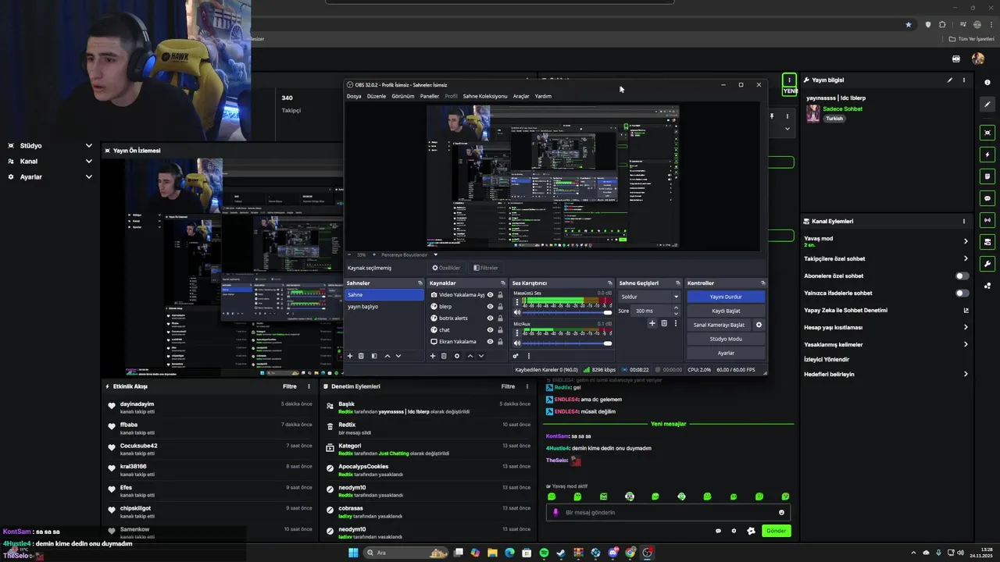Click the broadcast signal sidebar icon
1000x562 pixels.
click(987, 220)
